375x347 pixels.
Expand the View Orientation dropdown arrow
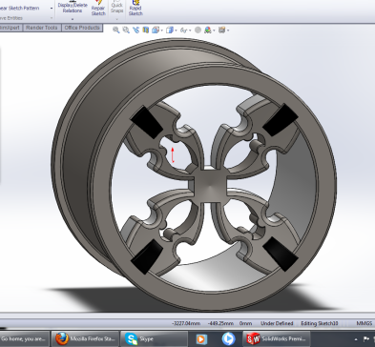pos(162,31)
